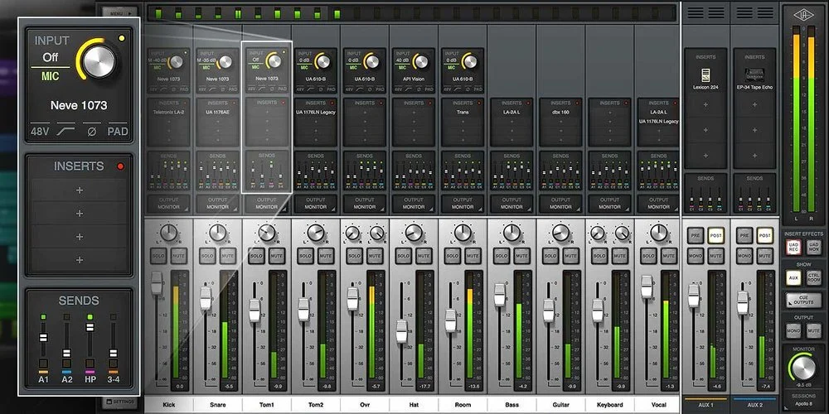
Task: Open OUTPUT MONITOR selector on Vocal
Action: pos(658,204)
